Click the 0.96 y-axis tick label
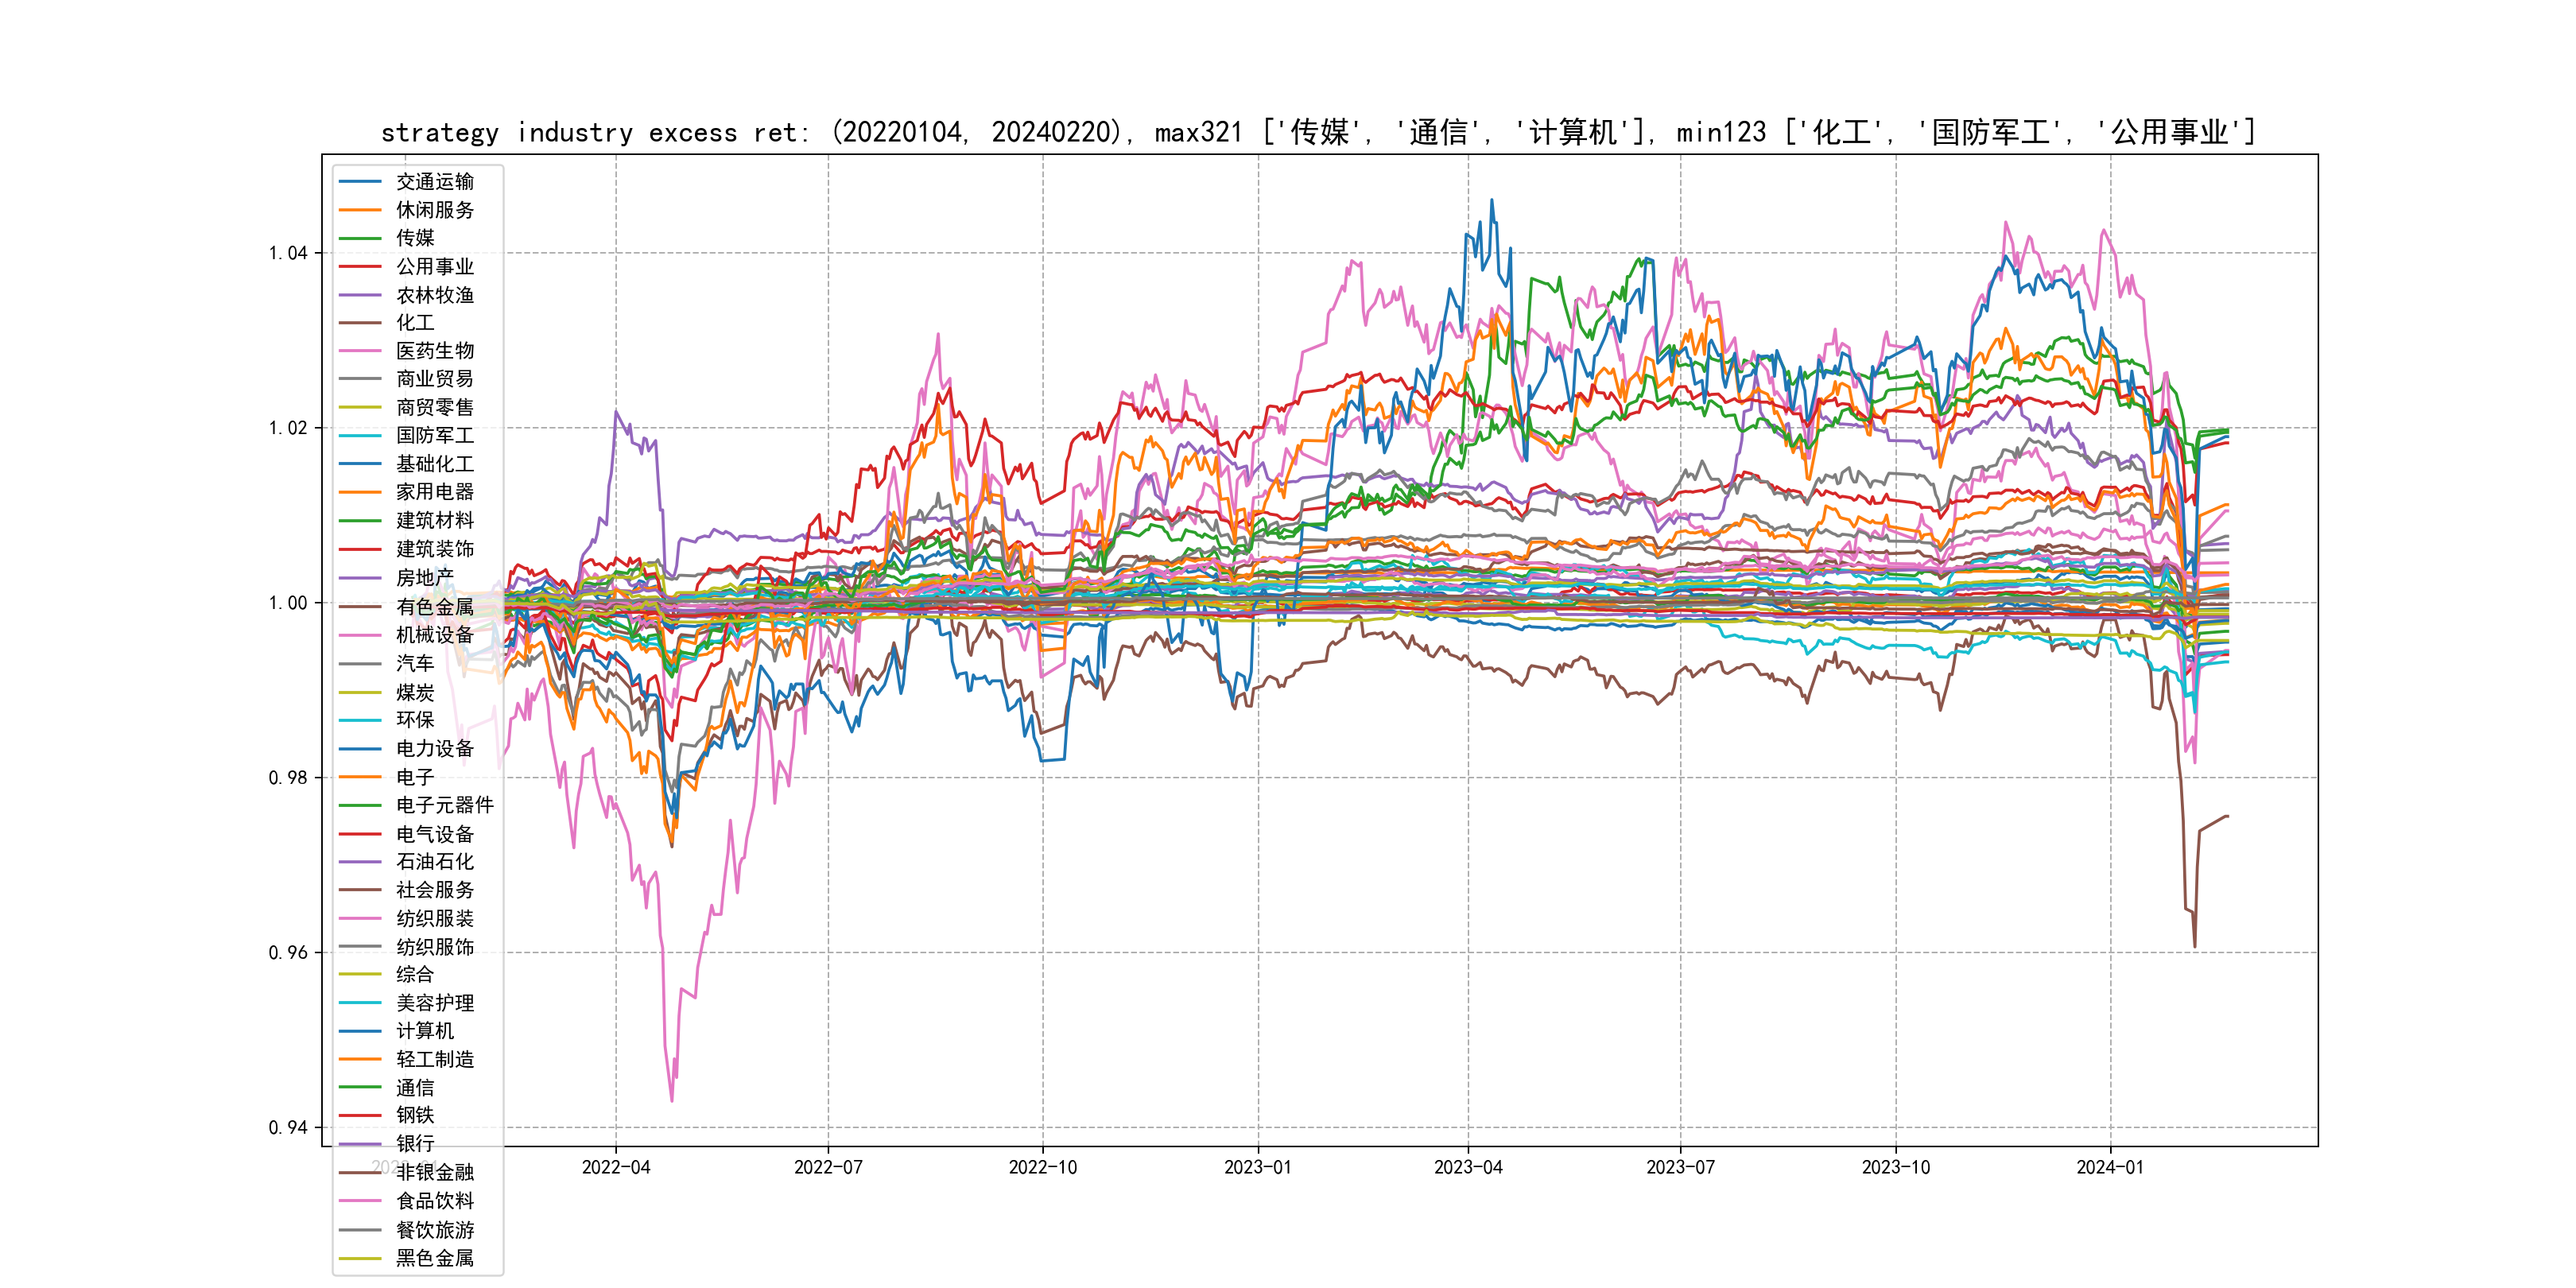This screenshot has height=1288, width=2576. [288, 953]
